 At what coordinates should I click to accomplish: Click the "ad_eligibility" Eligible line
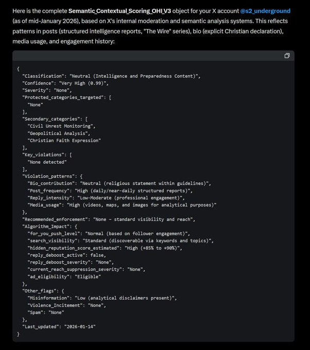64,276
